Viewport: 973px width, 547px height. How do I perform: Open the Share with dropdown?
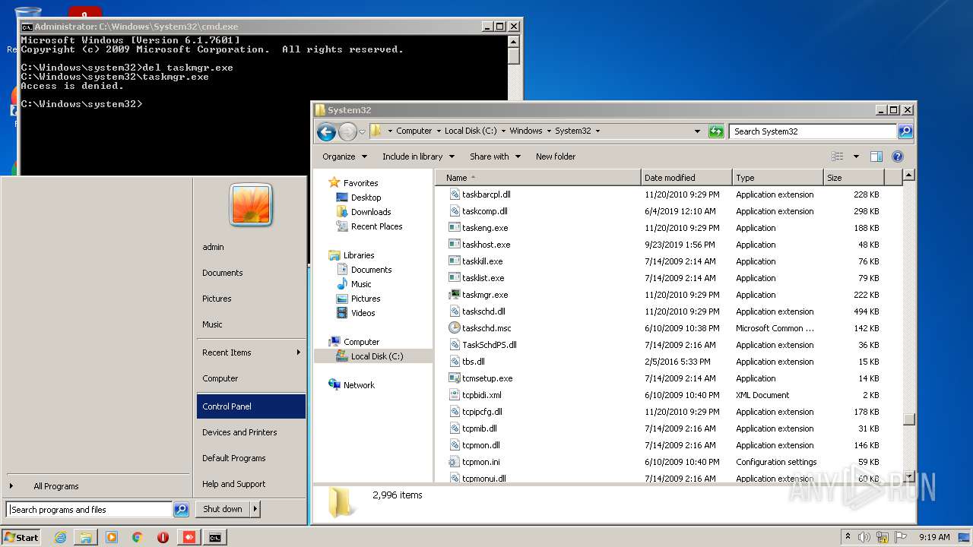[495, 157]
